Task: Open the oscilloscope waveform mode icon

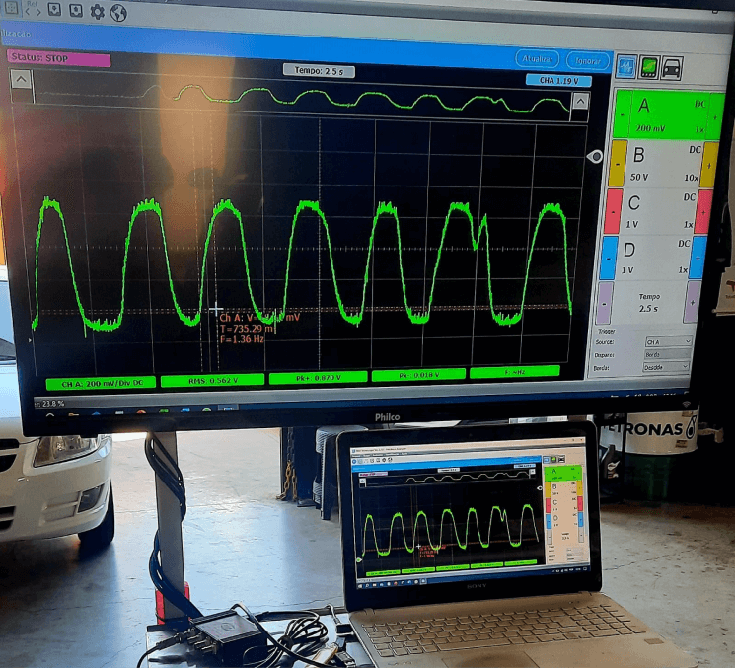Action: point(625,66)
